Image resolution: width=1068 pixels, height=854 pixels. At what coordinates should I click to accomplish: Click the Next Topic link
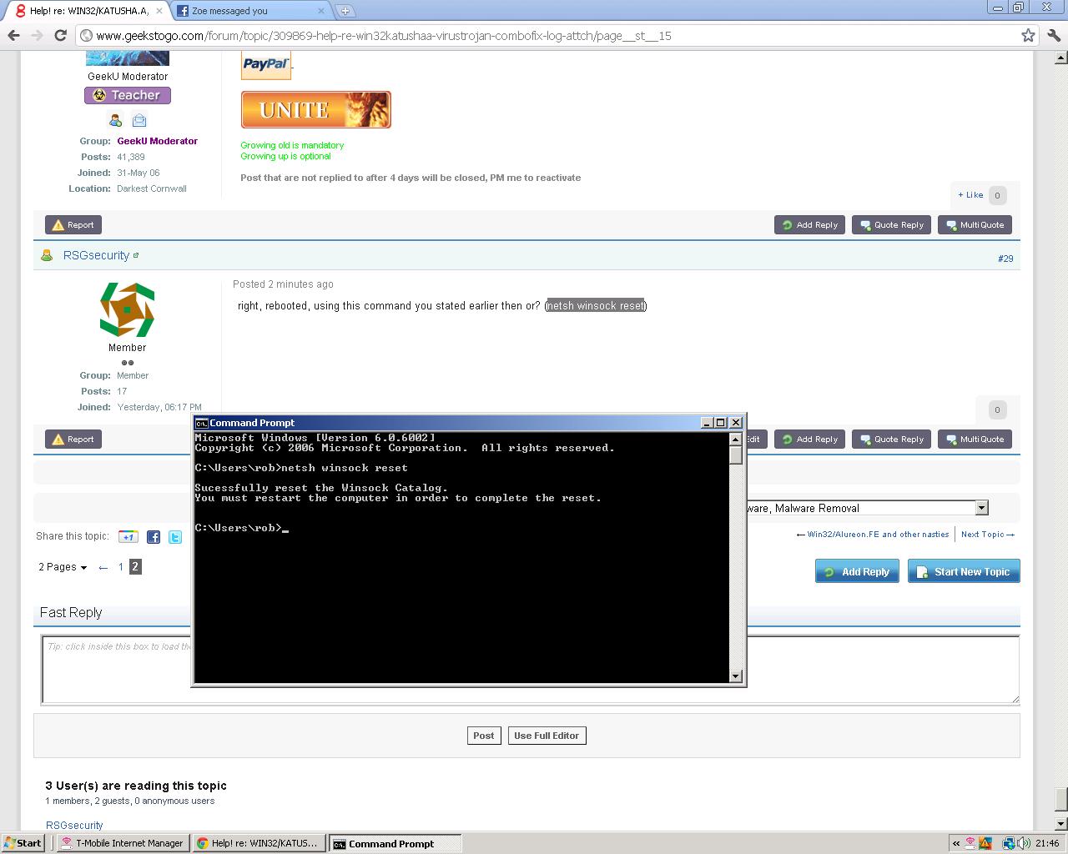pos(988,535)
